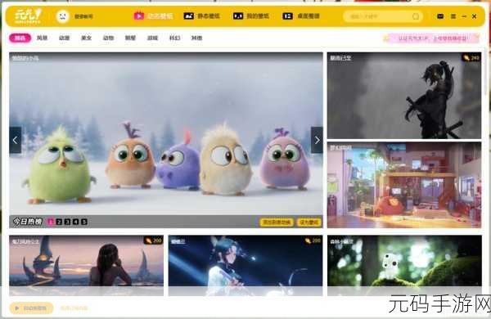
Task: Click the 元气 logo in header
Action: [x=28, y=16]
